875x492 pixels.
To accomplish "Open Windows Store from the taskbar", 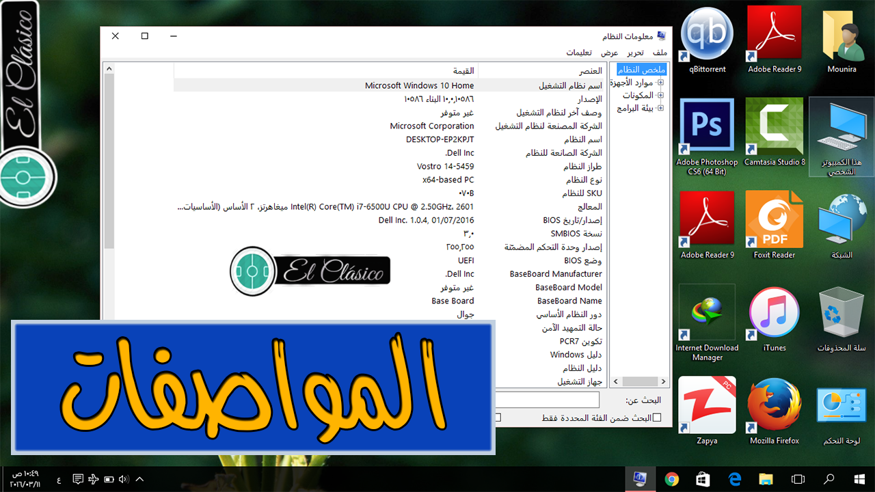I will coord(703,480).
